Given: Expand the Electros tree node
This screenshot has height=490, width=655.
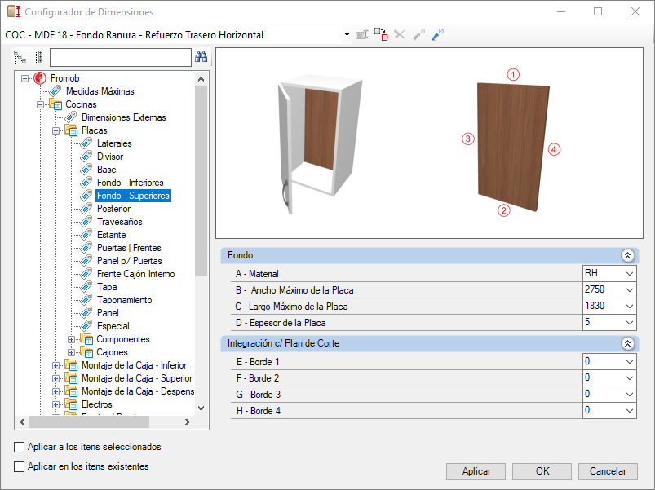Looking at the screenshot, I should [x=55, y=404].
